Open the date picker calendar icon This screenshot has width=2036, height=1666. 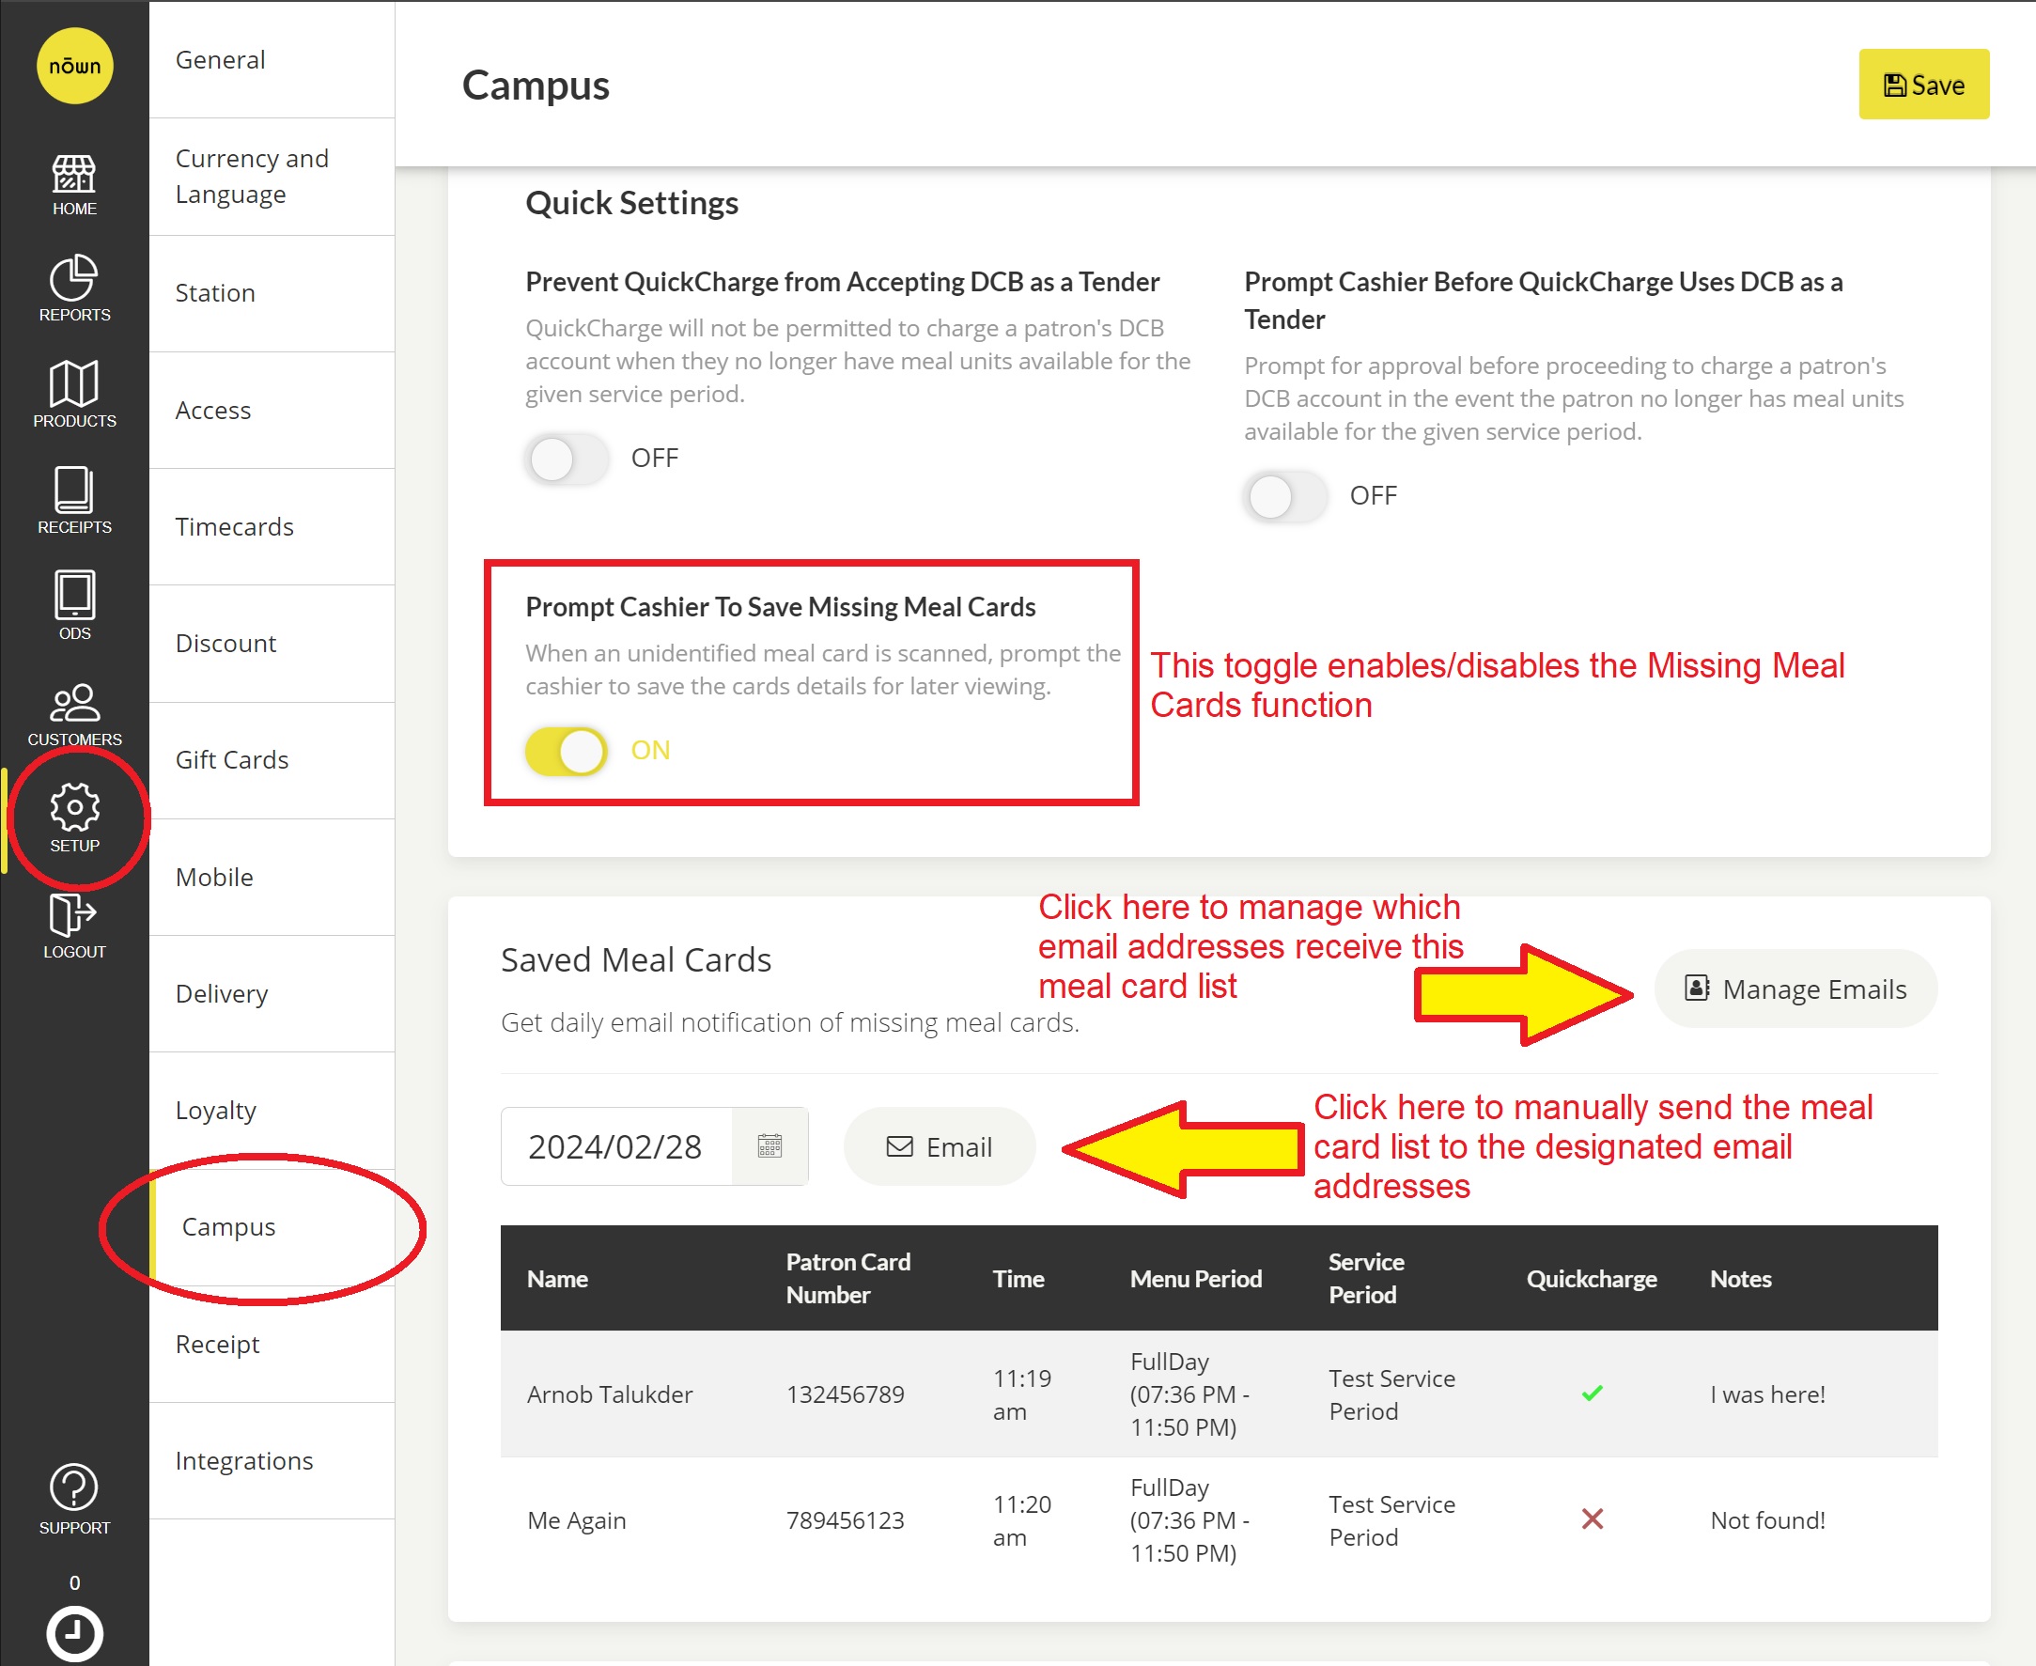pyautogui.click(x=769, y=1145)
